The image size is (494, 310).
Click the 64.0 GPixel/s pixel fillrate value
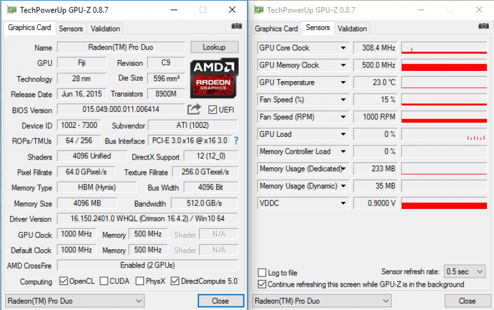(x=86, y=172)
